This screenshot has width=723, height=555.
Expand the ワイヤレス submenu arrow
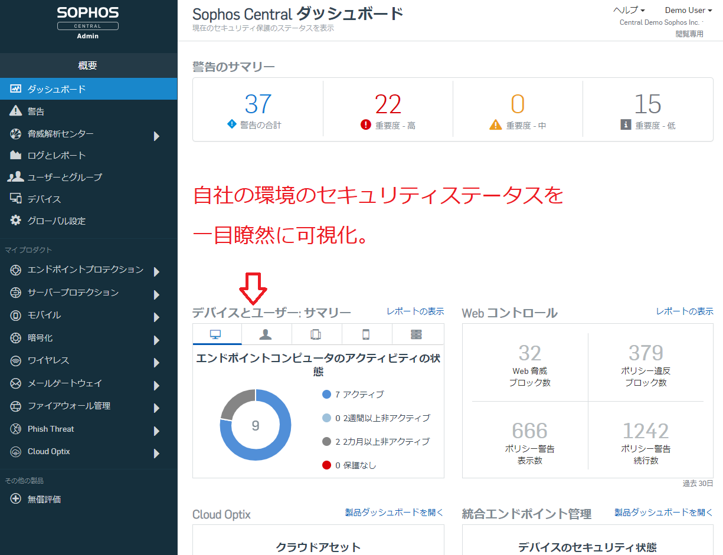point(156,363)
